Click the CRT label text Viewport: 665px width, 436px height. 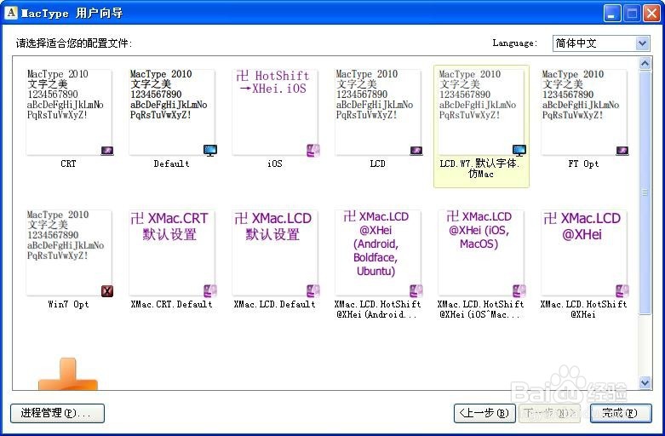pyautogui.click(x=68, y=163)
